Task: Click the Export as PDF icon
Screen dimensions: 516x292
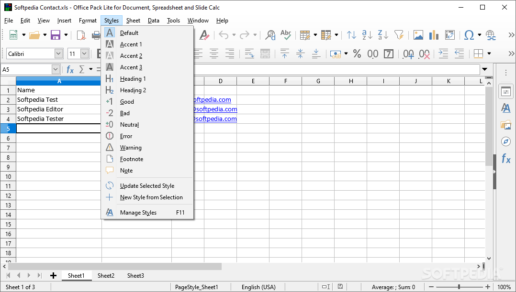Action: [81, 35]
